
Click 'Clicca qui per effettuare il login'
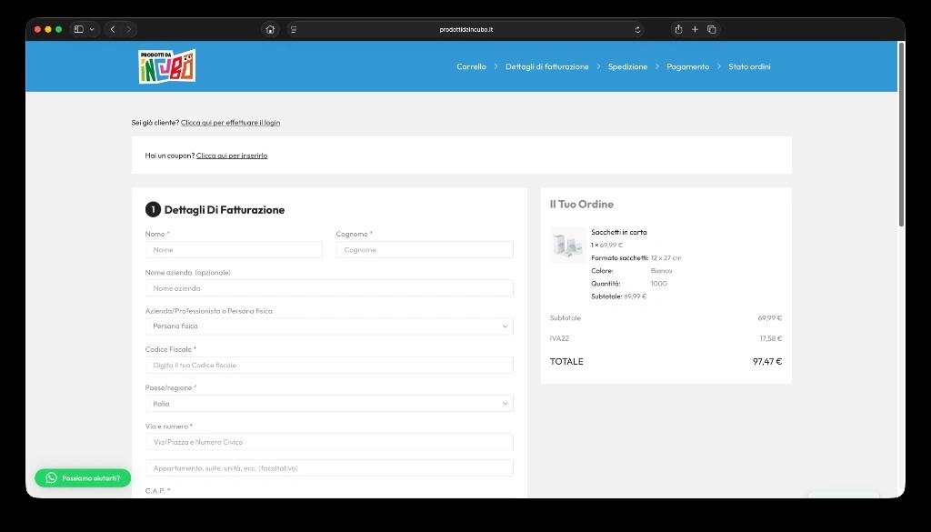coord(230,122)
